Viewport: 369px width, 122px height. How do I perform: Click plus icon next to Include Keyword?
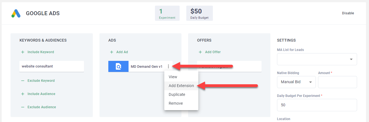tap(23, 52)
